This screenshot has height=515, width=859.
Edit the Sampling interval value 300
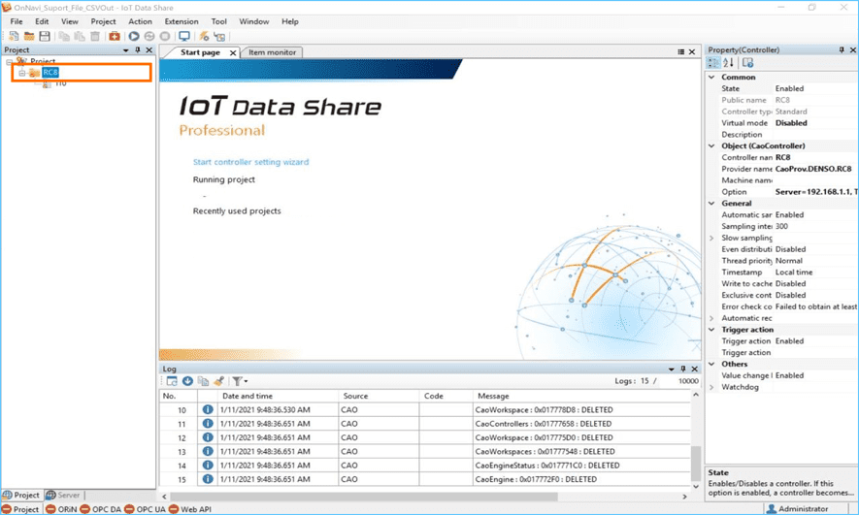(x=781, y=227)
